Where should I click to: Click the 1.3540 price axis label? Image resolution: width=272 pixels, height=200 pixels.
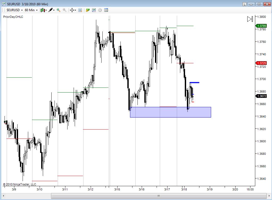pyautogui.click(x=262, y=178)
